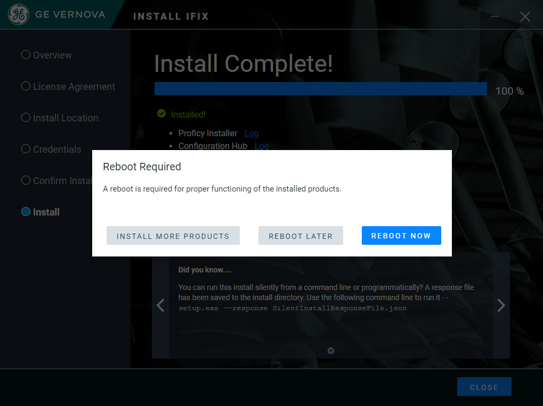
Task: Show next tip with right chevron
Action: coord(501,305)
